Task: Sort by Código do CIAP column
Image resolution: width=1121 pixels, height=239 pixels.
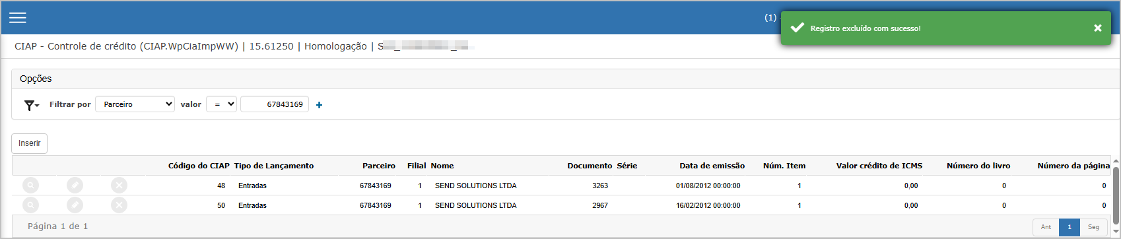Action: (199, 166)
